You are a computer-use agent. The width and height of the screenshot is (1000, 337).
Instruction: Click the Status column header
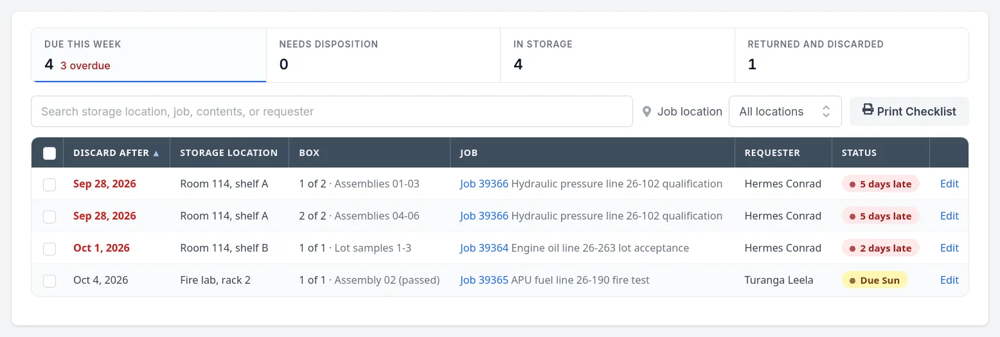coord(880,153)
